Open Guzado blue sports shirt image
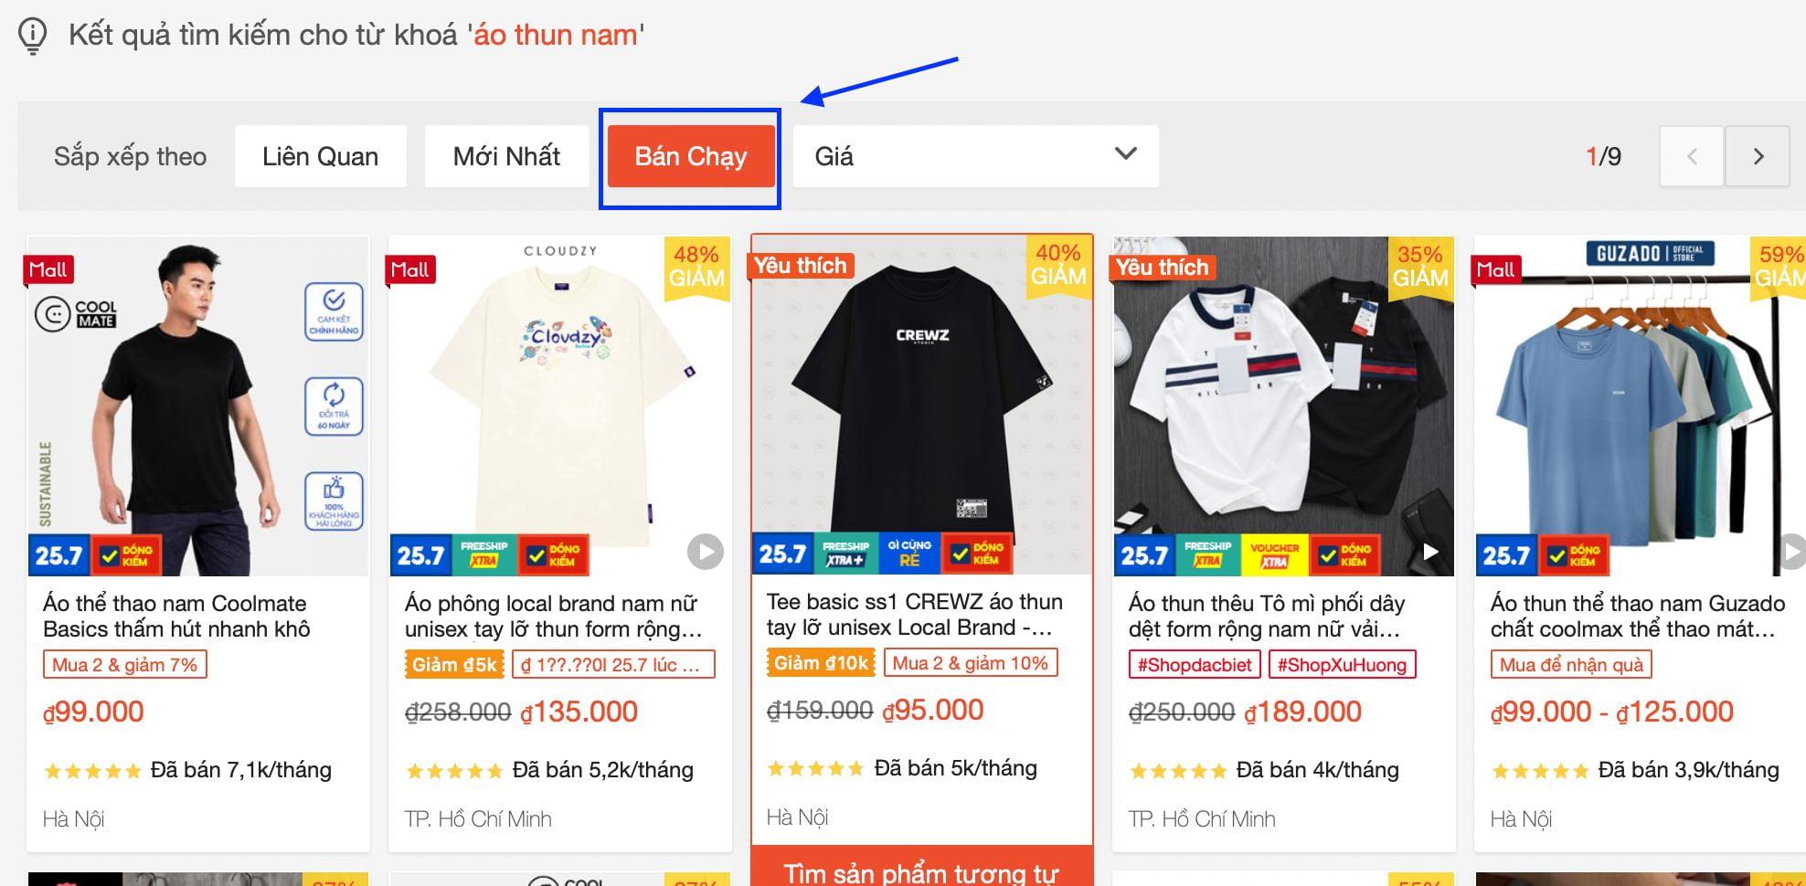Screen dimensions: 1806x886 point(1641,406)
